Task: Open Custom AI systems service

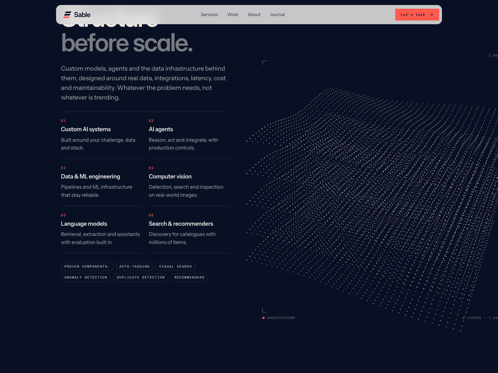Action: pos(86,129)
